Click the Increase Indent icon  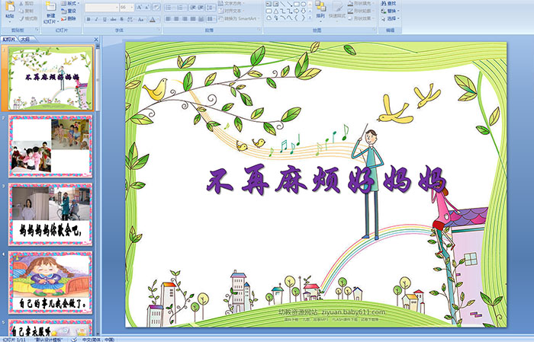point(201,7)
